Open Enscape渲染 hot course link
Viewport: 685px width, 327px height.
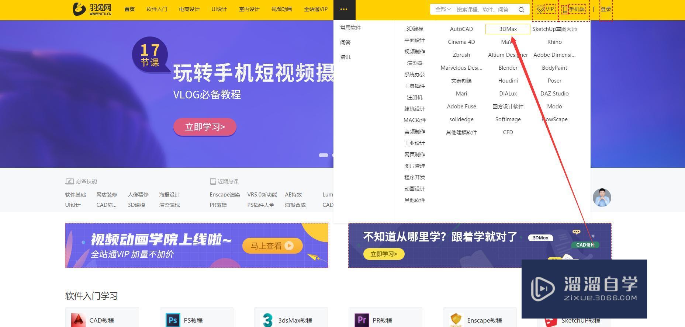point(225,195)
